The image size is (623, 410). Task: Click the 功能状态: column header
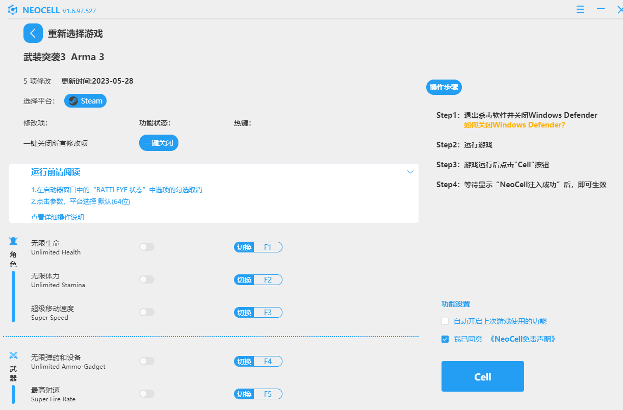click(154, 123)
